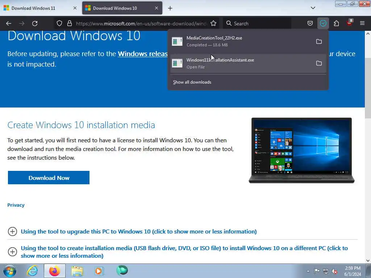This screenshot has height=278, width=371.
Task: Click the page scrollbar down arrow
Action: click(x=368, y=261)
